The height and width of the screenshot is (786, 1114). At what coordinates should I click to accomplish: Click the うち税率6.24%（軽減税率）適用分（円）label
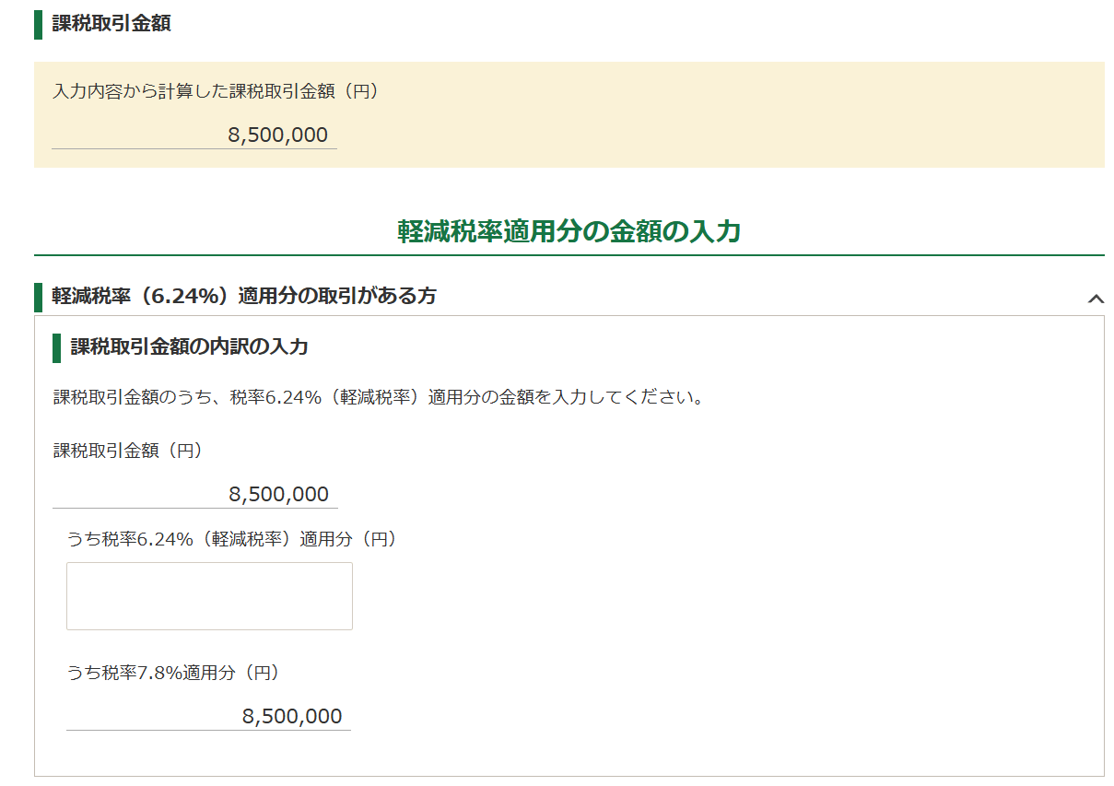click(232, 539)
